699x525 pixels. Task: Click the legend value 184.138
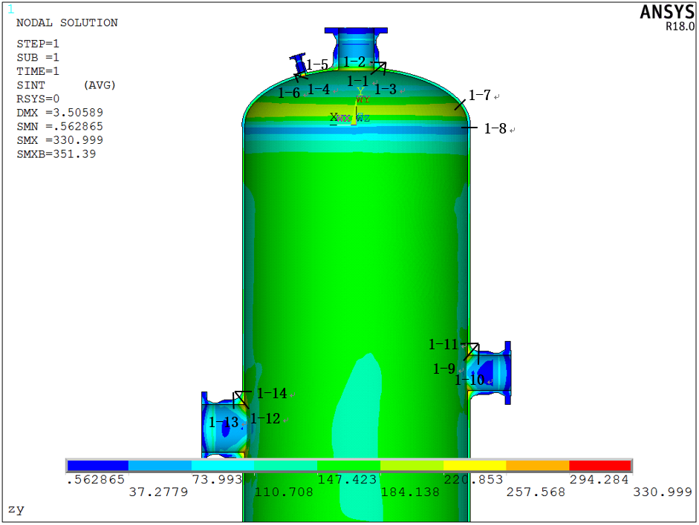coord(410,492)
